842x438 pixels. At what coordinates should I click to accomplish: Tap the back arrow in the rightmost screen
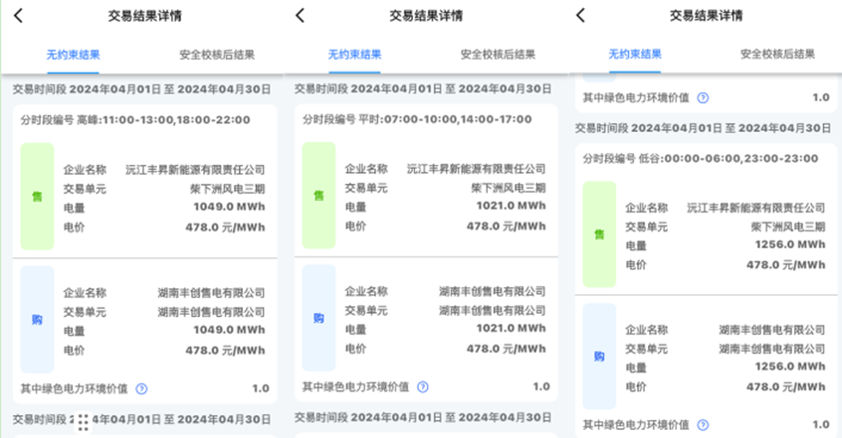pos(581,16)
